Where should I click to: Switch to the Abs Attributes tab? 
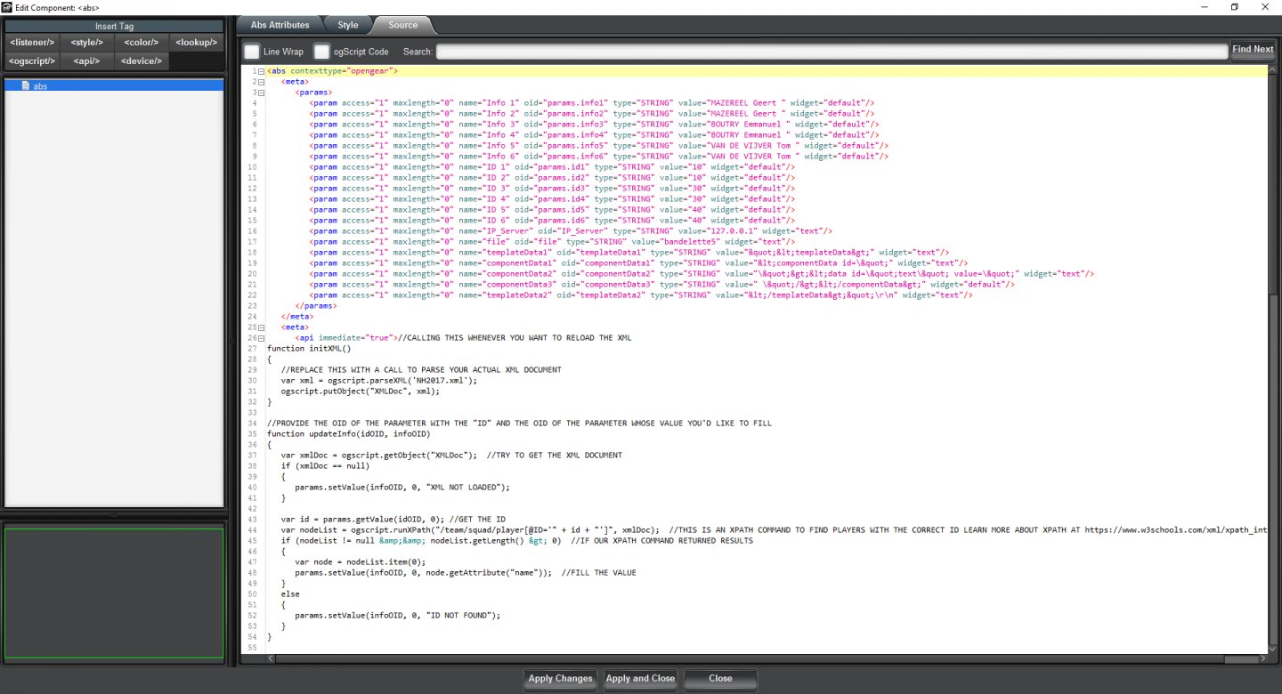(280, 25)
